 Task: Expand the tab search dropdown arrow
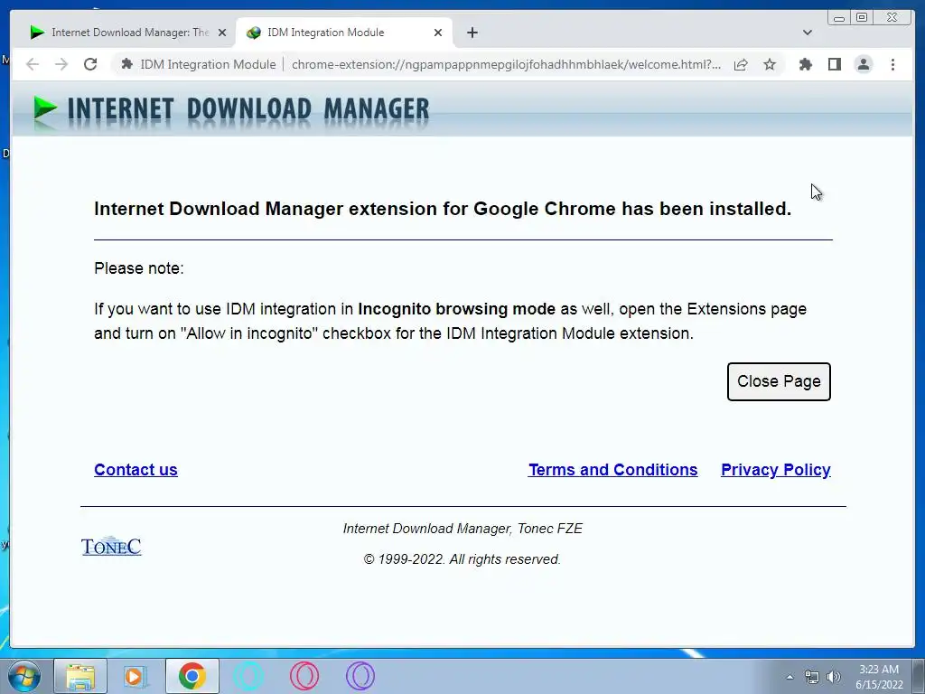[x=807, y=33]
